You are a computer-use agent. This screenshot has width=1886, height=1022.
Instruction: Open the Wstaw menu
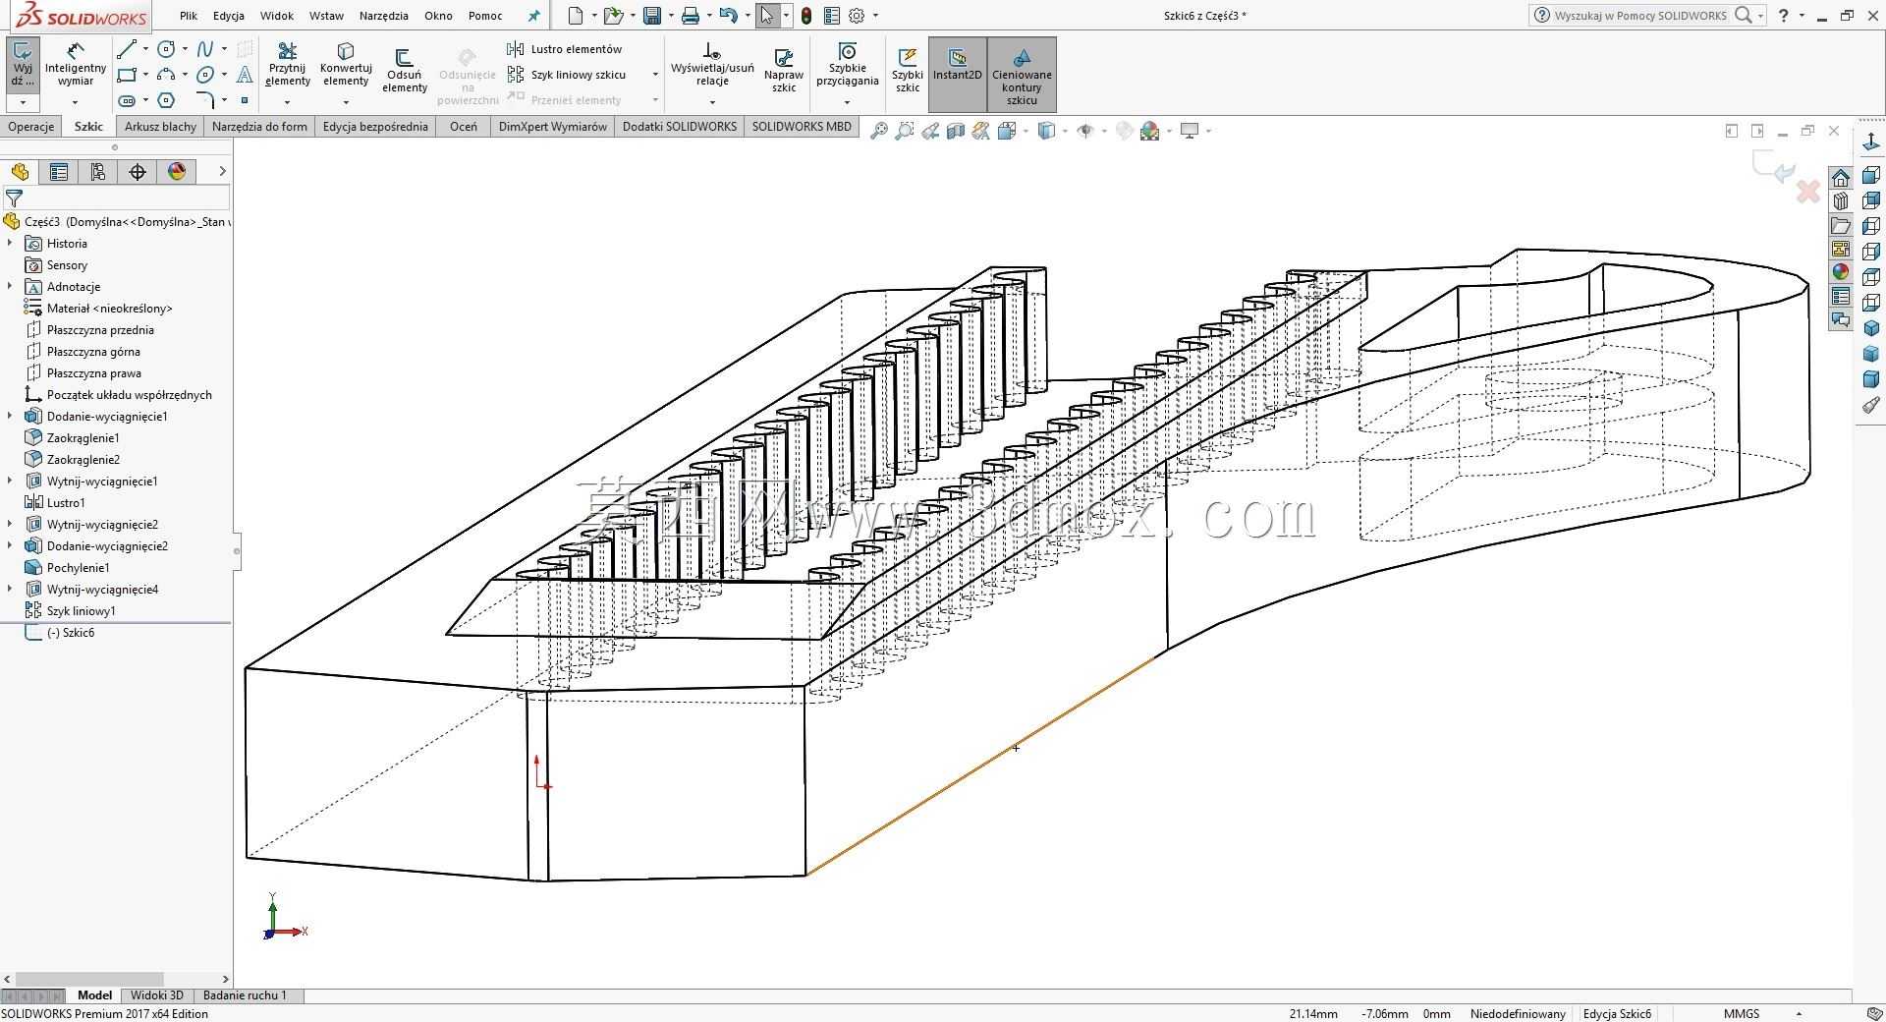326,16
